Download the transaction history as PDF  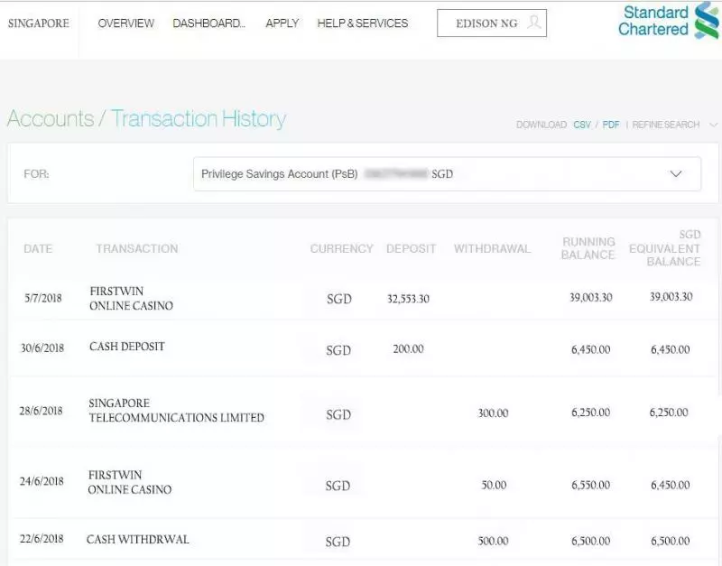point(611,125)
